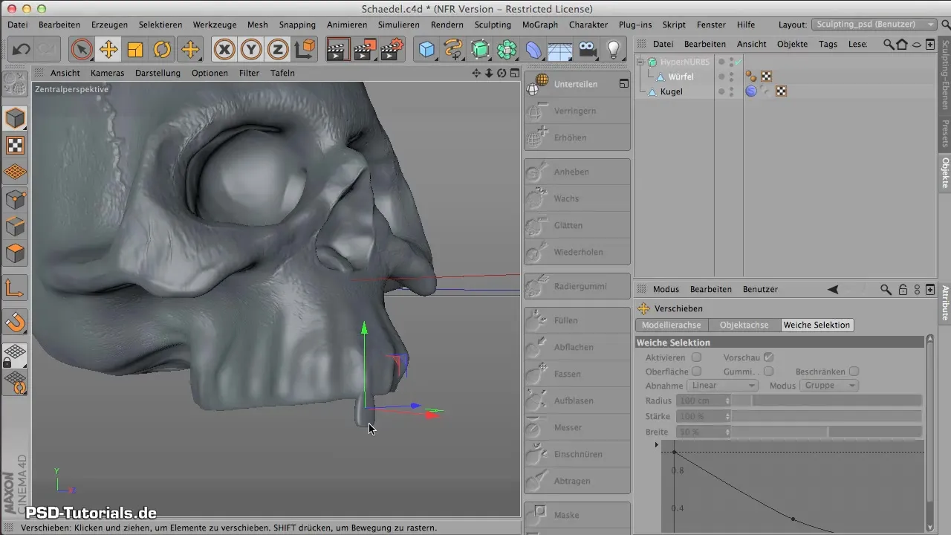The height and width of the screenshot is (535, 951).
Task: Toggle the HyperNURBS green enable checkmark
Action: (x=739, y=62)
